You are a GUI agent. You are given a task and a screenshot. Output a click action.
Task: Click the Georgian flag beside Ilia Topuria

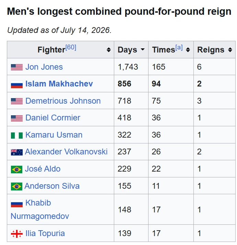[x=17, y=234]
